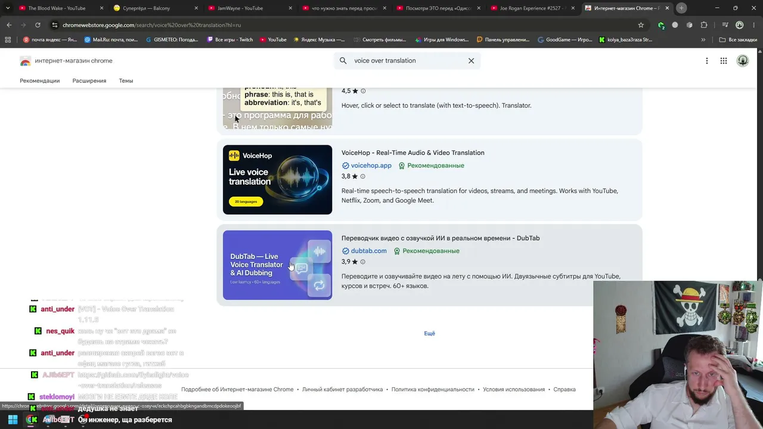Open the Chrome apps grid in bookmarks bar
The height and width of the screenshot is (429, 763).
(x=8, y=40)
